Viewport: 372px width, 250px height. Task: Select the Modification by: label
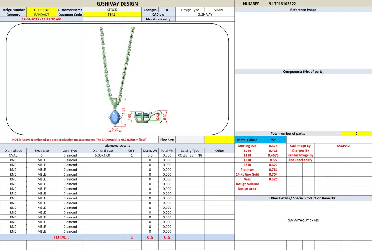tap(158, 19)
